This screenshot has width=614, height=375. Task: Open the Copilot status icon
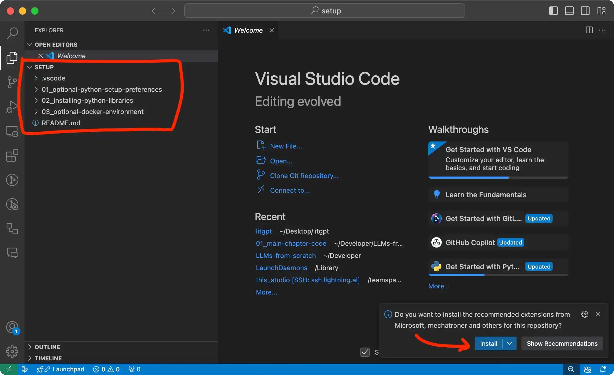587,369
